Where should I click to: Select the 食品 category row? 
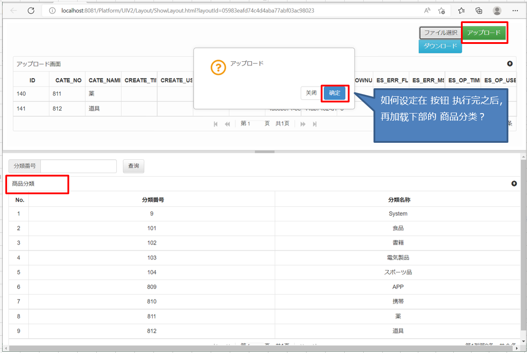[x=264, y=228]
